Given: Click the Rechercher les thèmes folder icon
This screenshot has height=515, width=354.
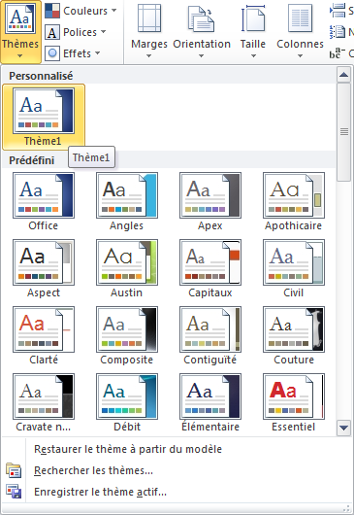Looking at the screenshot, I should [x=14, y=470].
